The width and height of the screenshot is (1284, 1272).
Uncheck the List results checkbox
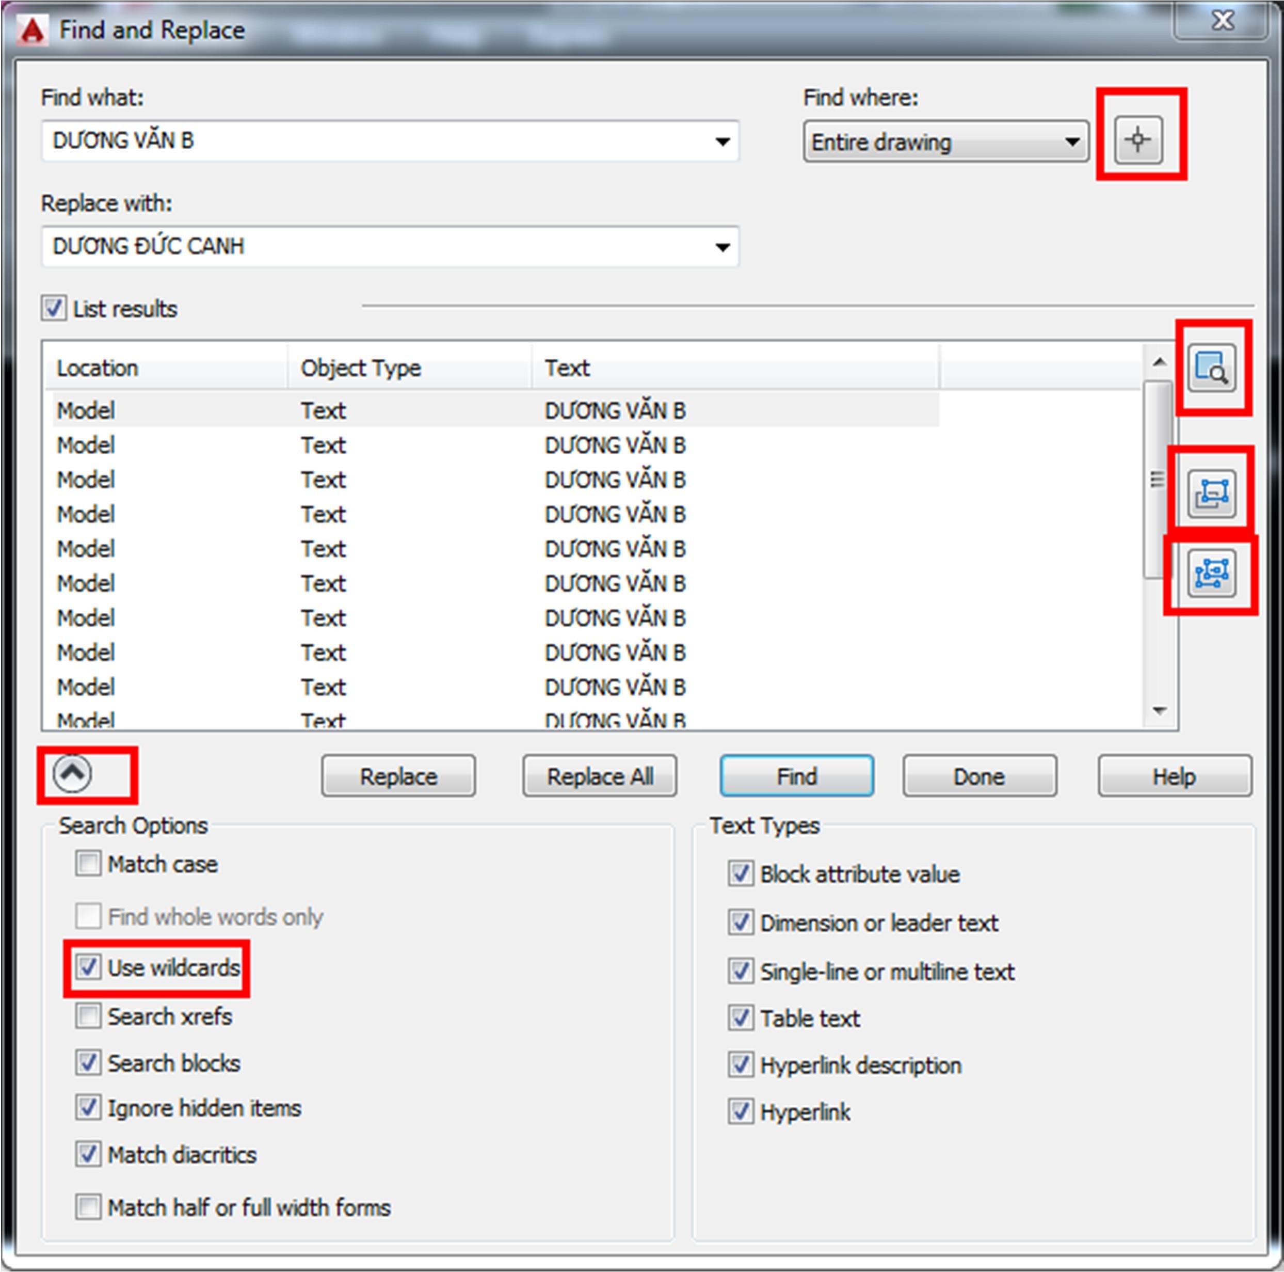[x=54, y=309]
